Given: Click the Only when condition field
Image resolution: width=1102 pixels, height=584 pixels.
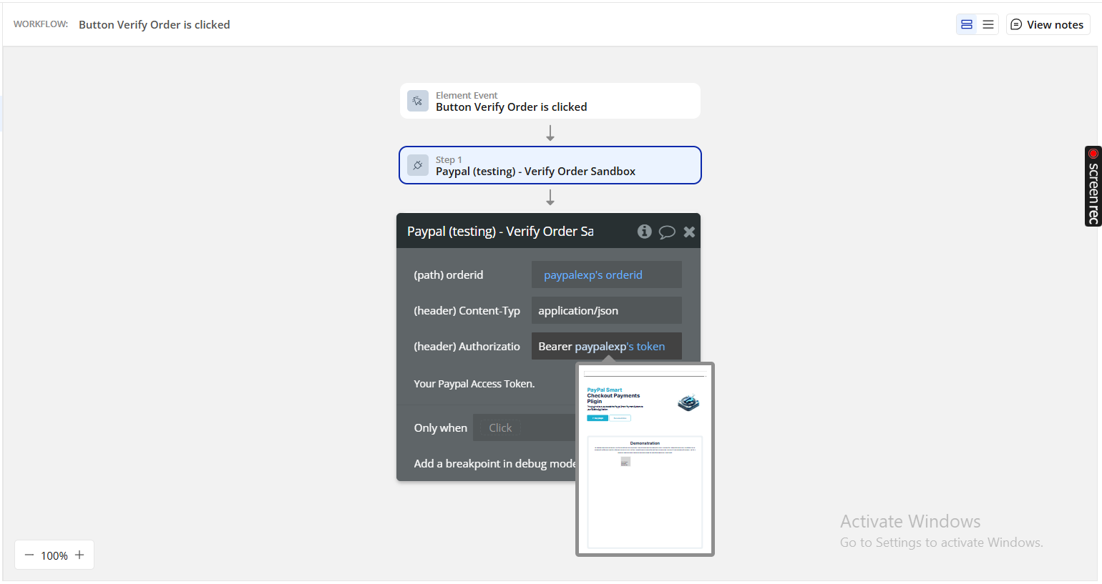Looking at the screenshot, I should [525, 427].
